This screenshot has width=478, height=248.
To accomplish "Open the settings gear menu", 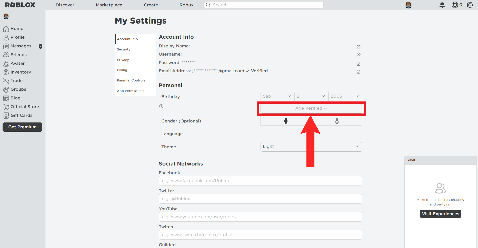I will tap(470, 5).
